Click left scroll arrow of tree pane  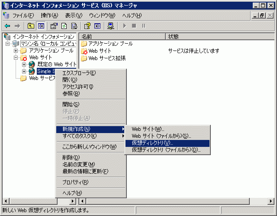(6, 201)
